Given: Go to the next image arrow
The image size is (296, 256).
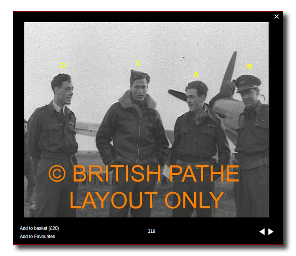Looking at the screenshot, I should 271,232.
